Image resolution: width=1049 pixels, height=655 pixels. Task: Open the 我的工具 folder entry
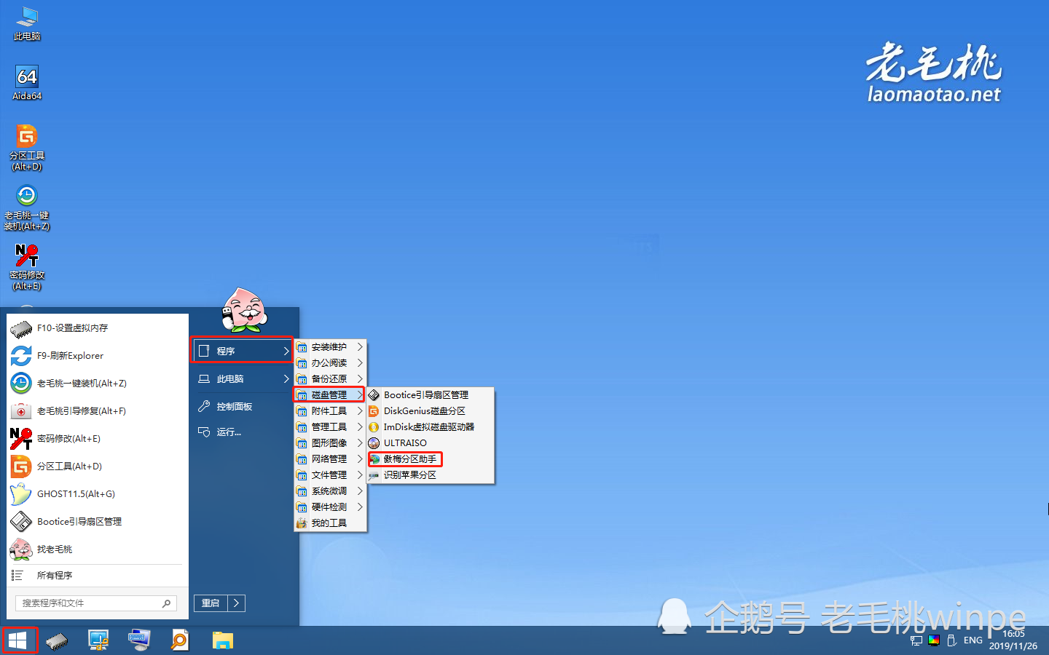click(x=330, y=523)
